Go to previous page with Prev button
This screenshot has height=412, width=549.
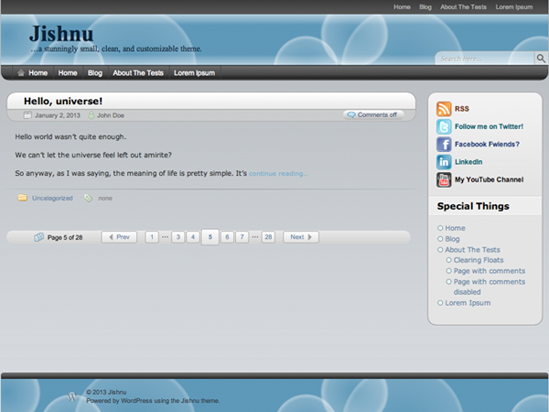(x=119, y=237)
